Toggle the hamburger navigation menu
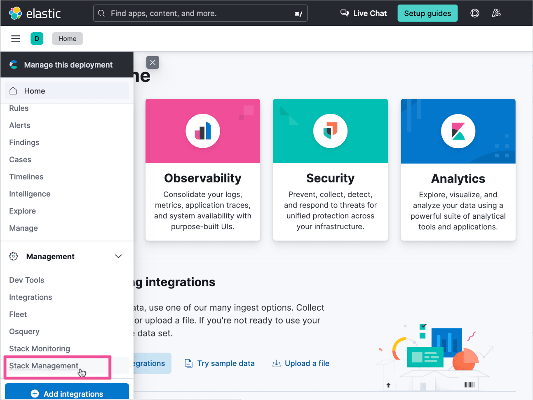Screen dimensions: 533x400 [16, 39]
